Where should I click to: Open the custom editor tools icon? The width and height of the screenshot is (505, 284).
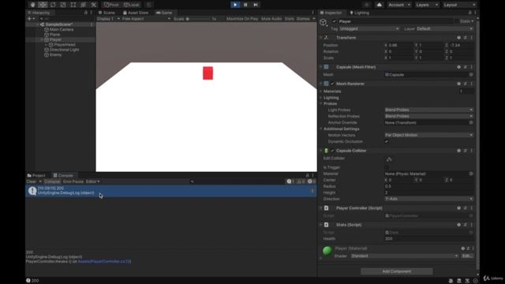tap(94, 5)
